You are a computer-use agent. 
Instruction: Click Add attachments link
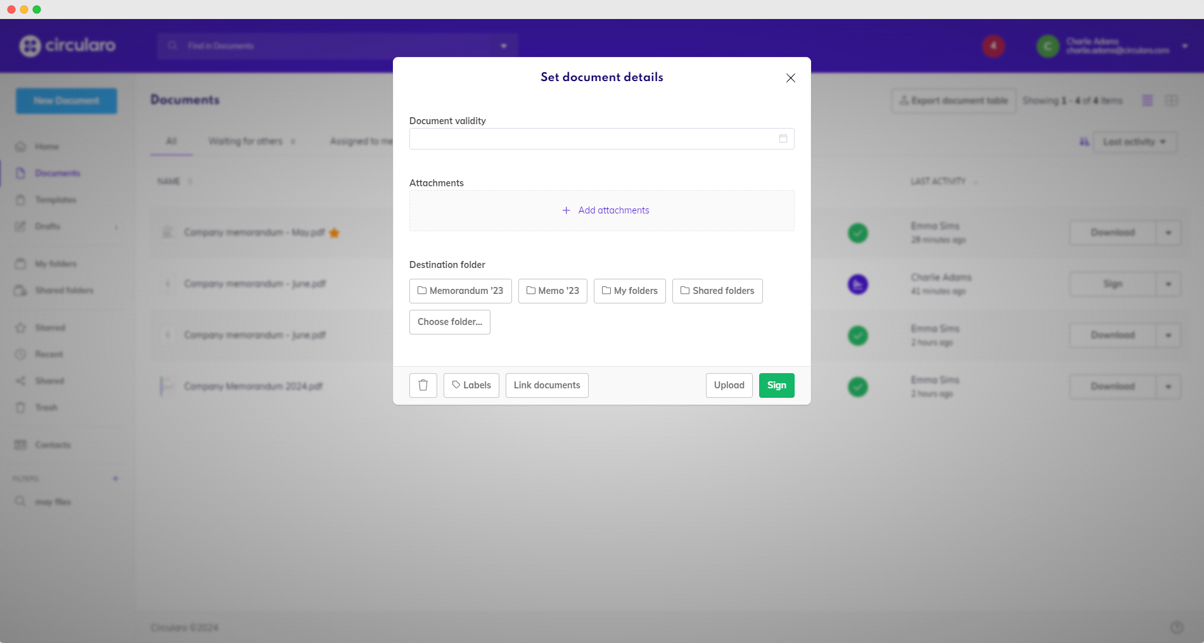tap(606, 210)
